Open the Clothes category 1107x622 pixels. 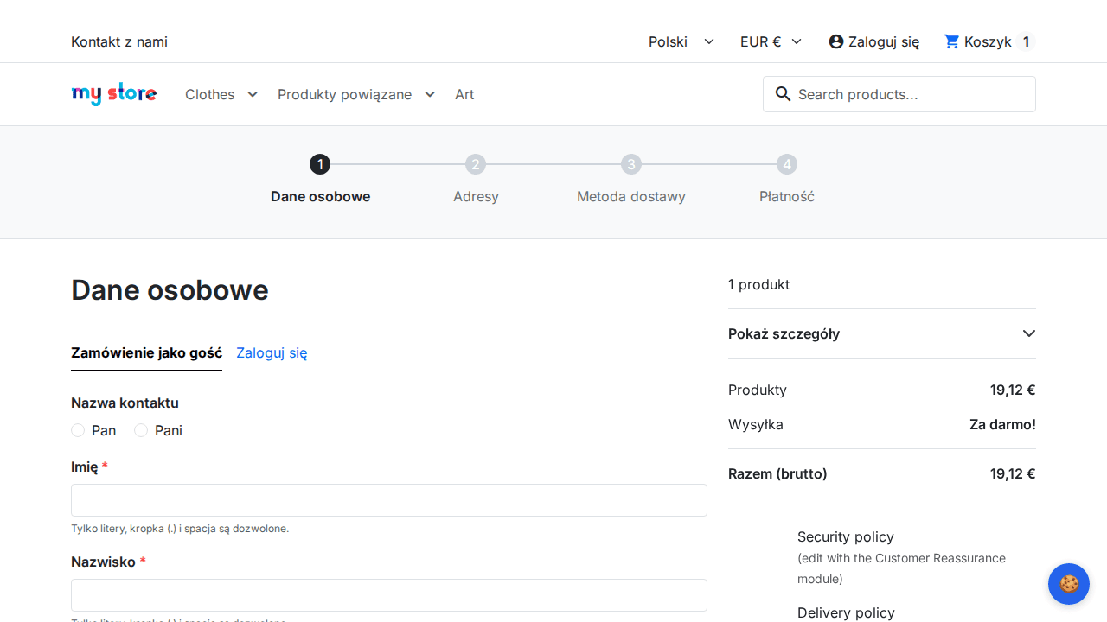pos(209,94)
